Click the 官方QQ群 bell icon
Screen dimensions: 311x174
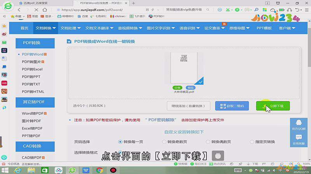299,125
